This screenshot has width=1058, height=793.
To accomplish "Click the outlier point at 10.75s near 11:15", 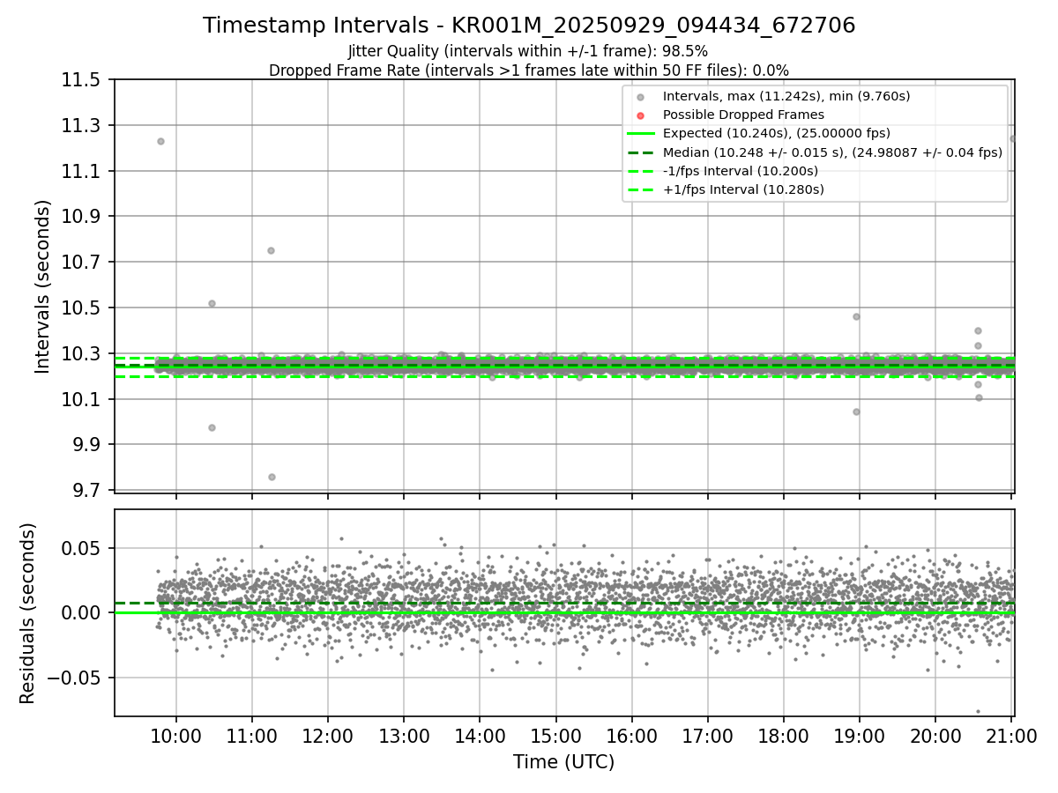I will click(x=271, y=250).
